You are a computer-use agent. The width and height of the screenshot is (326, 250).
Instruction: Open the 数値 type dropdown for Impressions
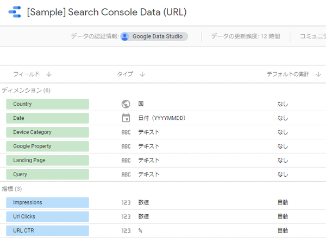pos(143,202)
